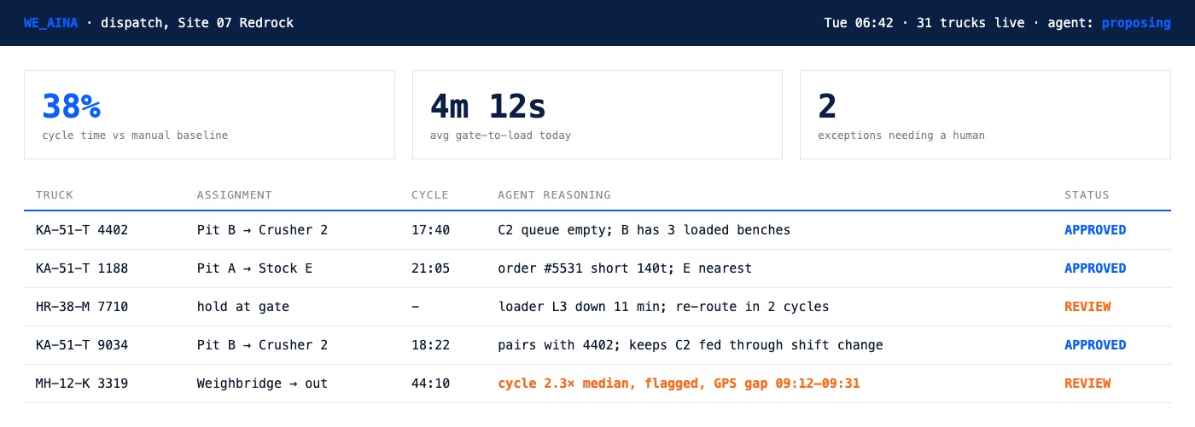Click 'Tue 06:42 · 31 trucks live' text
1195x427 pixels.
pyautogui.click(x=924, y=23)
